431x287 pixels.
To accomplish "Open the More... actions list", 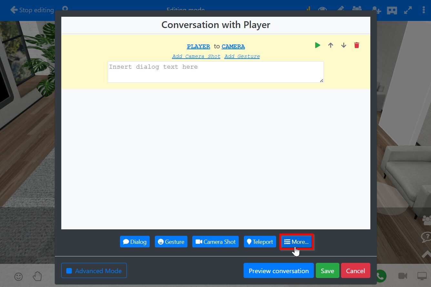I will coord(296,242).
